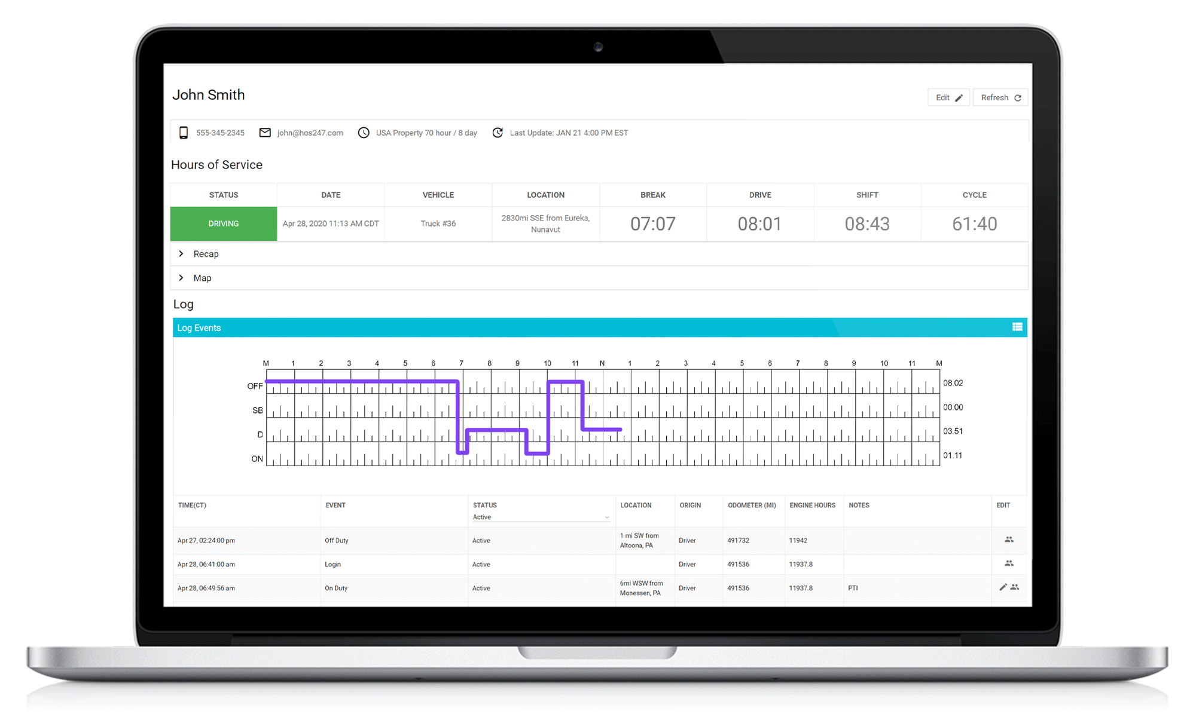Click the Edit button
This screenshot has height=717, width=1196.
click(x=948, y=97)
